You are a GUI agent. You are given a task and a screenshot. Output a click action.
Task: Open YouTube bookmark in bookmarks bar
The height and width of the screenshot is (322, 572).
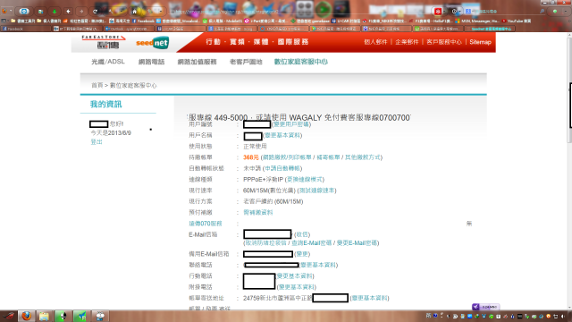pyautogui.click(x=517, y=21)
